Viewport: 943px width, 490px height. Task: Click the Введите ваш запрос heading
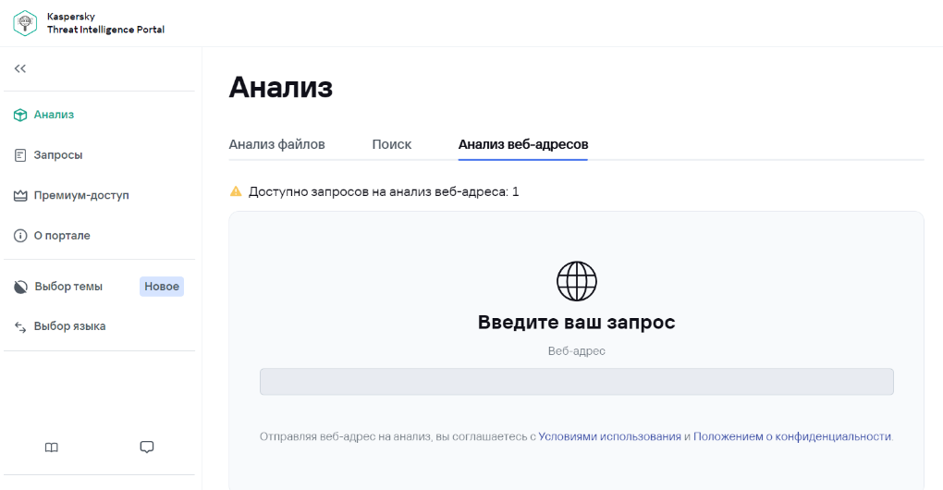pos(577,323)
